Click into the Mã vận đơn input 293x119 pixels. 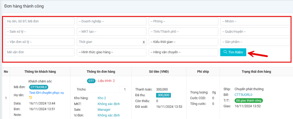39,52
